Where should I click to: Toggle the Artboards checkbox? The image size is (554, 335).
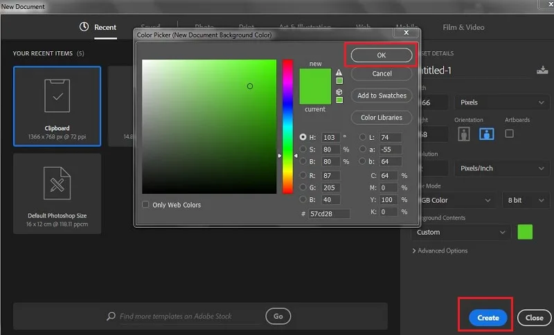(509, 134)
